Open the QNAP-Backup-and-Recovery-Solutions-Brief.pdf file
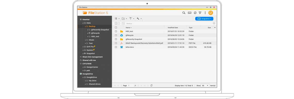Screen dimensions: 294x99 (144, 43)
